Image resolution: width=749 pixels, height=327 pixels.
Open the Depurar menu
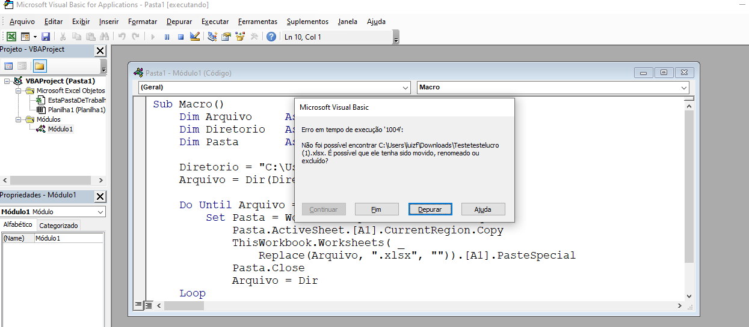click(x=179, y=22)
